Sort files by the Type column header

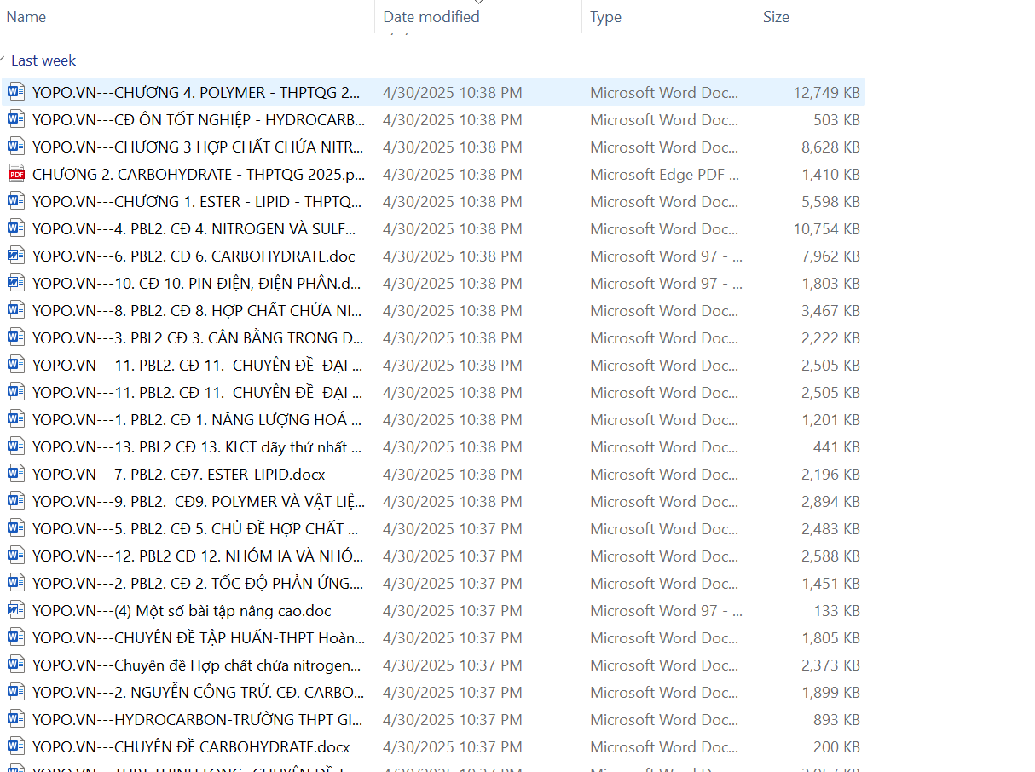pos(605,17)
